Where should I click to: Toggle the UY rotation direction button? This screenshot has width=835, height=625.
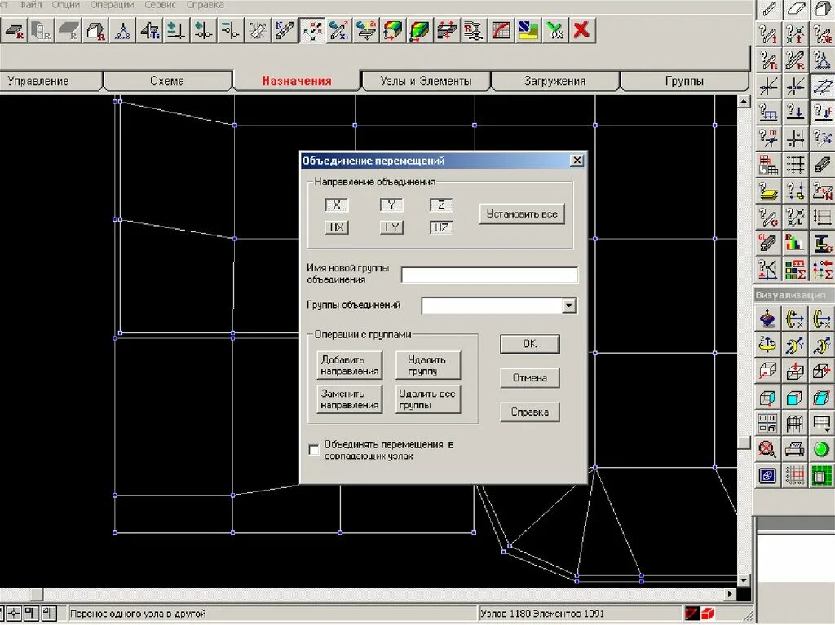coord(391,227)
